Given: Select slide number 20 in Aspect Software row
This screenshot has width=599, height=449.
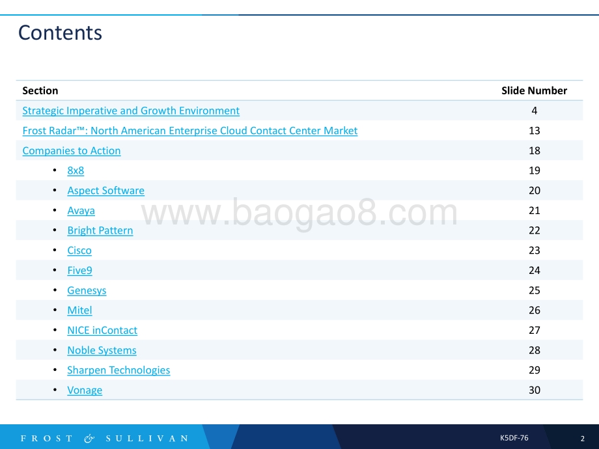Looking at the screenshot, I should 535,191.
